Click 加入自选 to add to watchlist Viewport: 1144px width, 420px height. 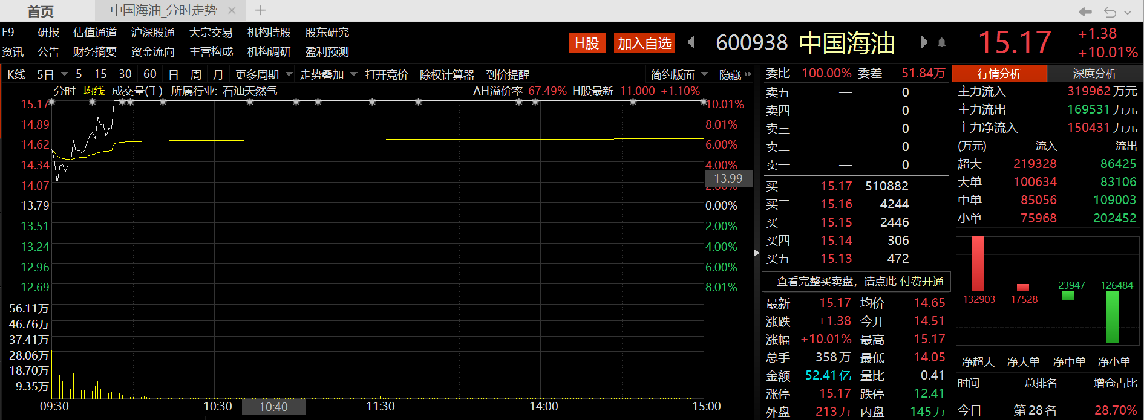(x=644, y=43)
